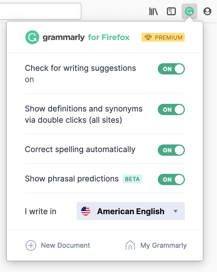The height and width of the screenshot is (272, 217).
Task: Click the diamond icon on Premium badge
Action: point(148,38)
